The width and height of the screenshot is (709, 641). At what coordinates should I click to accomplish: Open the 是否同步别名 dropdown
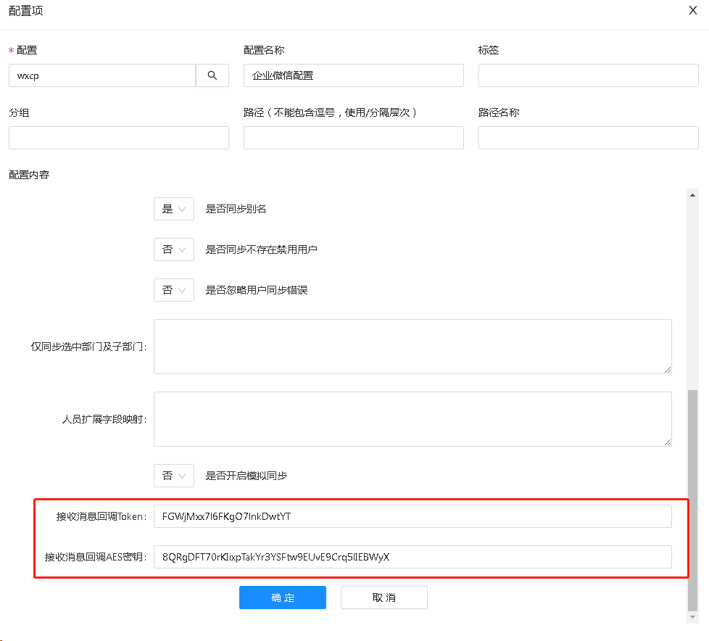[x=173, y=209]
